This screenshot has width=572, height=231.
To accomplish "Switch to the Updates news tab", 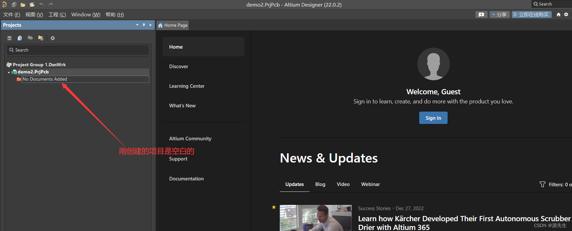I will 295,184.
